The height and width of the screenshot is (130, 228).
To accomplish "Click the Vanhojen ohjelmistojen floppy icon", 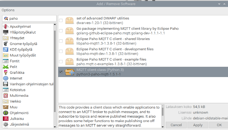I will pos(6,84).
